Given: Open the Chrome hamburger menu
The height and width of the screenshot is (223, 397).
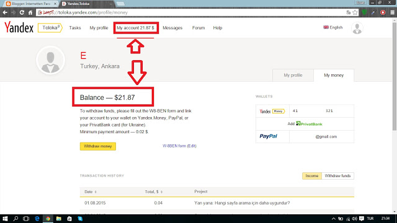Looking at the screenshot, I should [x=392, y=12].
